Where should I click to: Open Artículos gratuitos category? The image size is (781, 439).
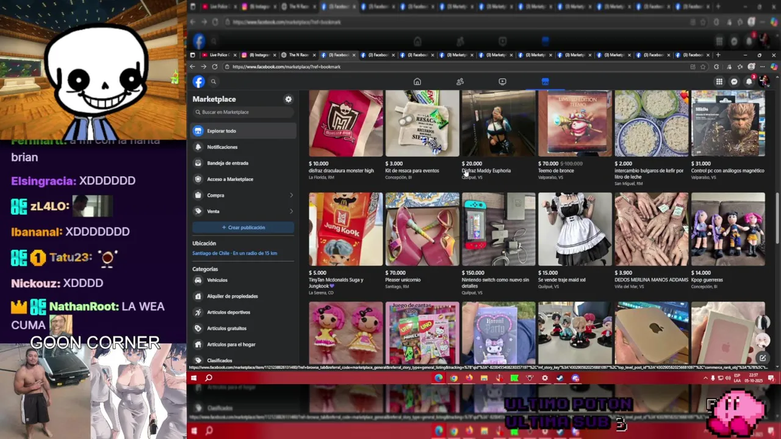click(243, 328)
